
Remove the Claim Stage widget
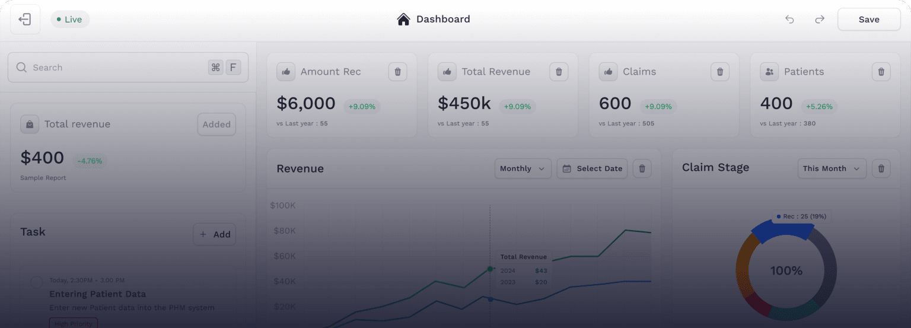[881, 168]
